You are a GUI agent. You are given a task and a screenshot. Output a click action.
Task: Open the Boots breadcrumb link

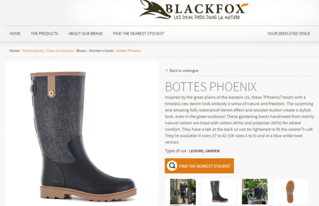pyautogui.click(x=81, y=51)
